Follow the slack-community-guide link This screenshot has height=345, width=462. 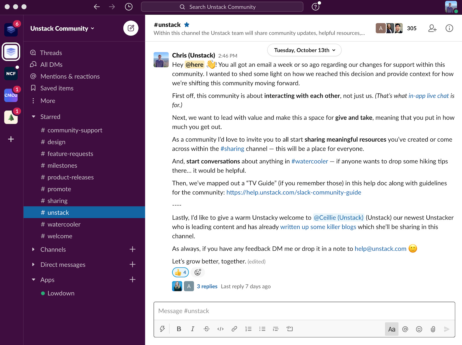click(294, 192)
